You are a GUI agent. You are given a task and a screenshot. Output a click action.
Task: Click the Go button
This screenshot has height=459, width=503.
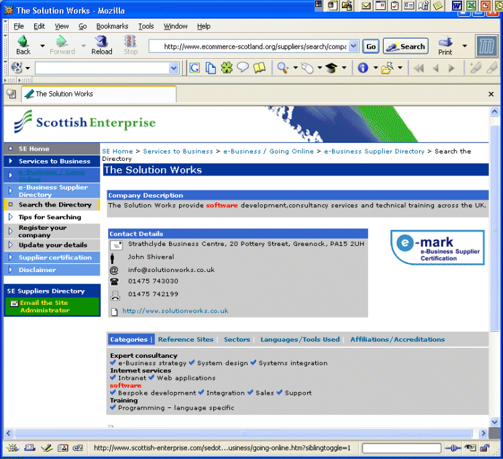(x=371, y=46)
